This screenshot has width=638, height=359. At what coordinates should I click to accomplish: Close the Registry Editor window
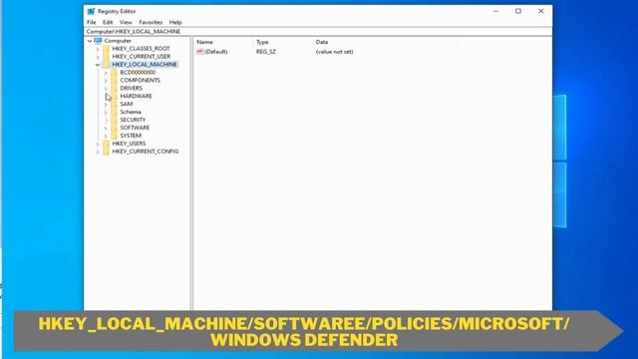click(x=540, y=11)
